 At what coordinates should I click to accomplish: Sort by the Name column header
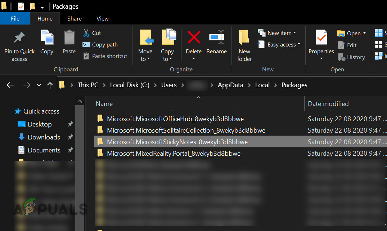coord(104,104)
